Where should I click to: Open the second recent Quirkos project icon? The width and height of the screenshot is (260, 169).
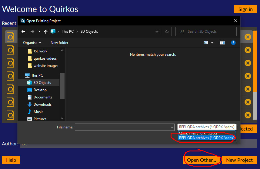[x=10, y=50]
